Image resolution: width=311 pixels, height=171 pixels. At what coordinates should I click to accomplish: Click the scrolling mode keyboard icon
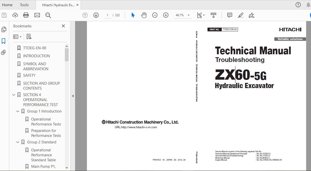tap(213, 15)
